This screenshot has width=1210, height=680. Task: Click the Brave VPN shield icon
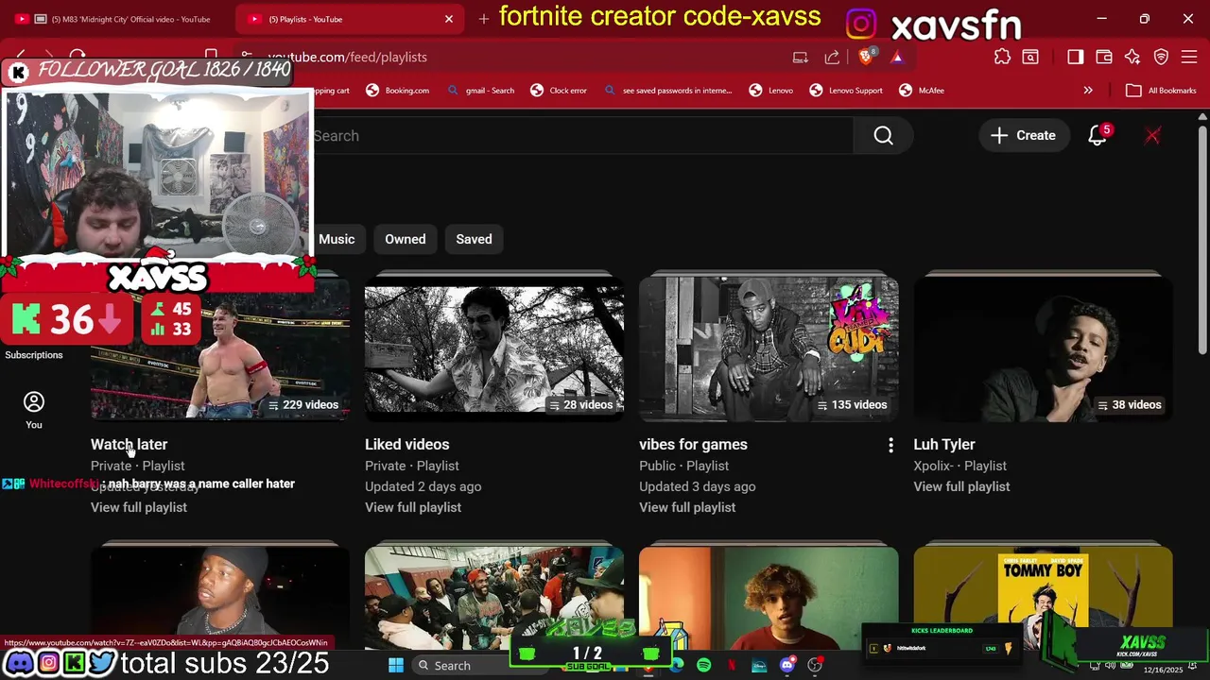1161,57
